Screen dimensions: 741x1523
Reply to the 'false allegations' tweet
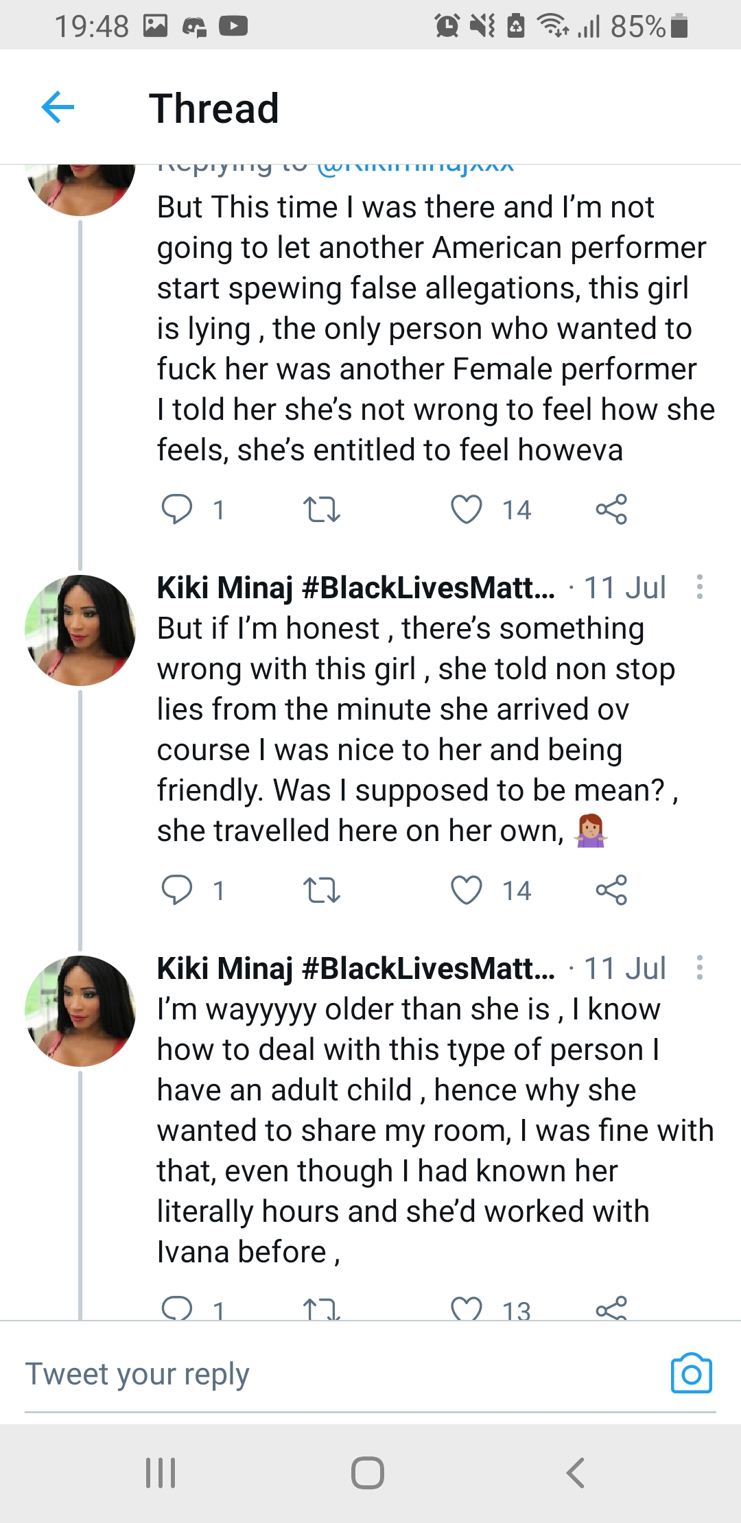(177, 510)
